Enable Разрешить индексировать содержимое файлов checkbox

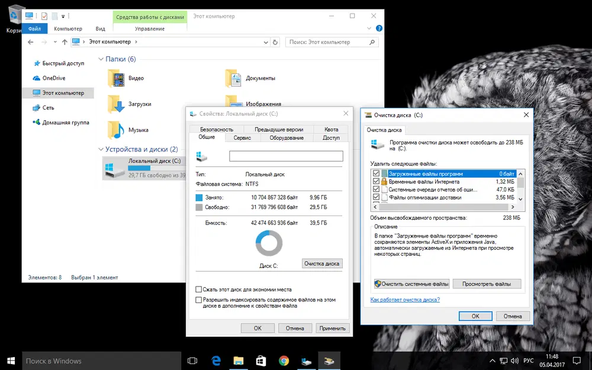pyautogui.click(x=198, y=300)
